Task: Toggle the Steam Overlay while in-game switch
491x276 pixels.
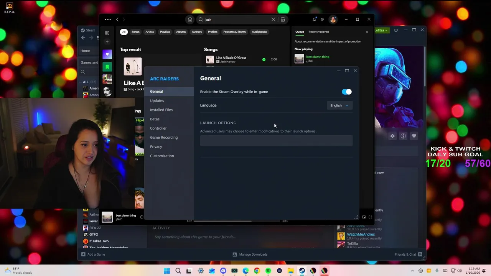Action: 346,92
